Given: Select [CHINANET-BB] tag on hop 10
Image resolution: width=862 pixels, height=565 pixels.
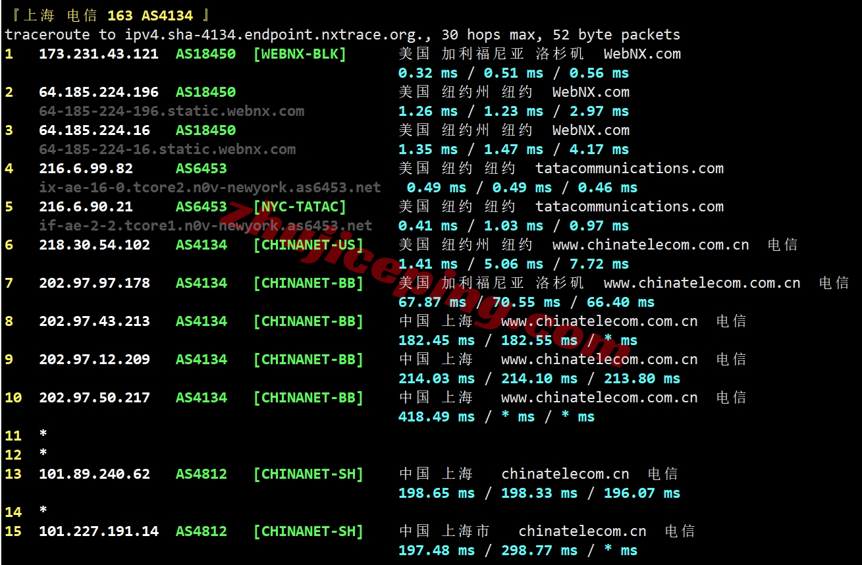Looking at the screenshot, I should (x=308, y=398).
